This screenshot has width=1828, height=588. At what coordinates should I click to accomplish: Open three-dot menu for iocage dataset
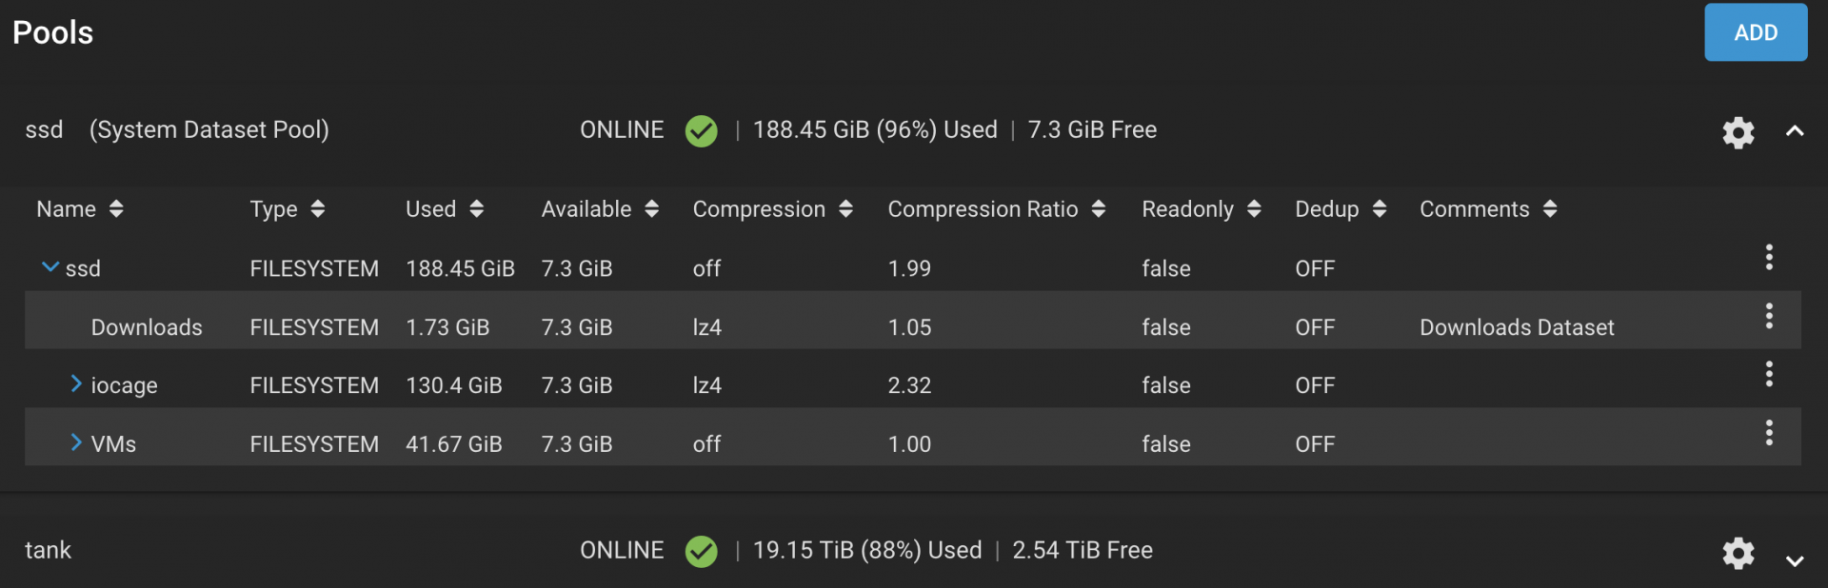pos(1768,374)
